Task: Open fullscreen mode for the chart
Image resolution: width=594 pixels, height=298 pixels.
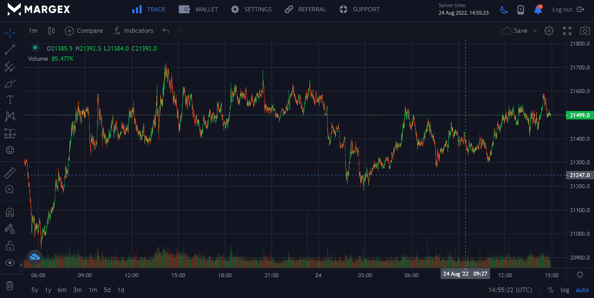Action: tap(567, 31)
